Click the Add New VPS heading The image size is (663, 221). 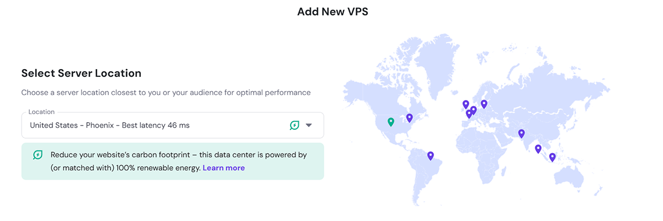pyautogui.click(x=333, y=12)
